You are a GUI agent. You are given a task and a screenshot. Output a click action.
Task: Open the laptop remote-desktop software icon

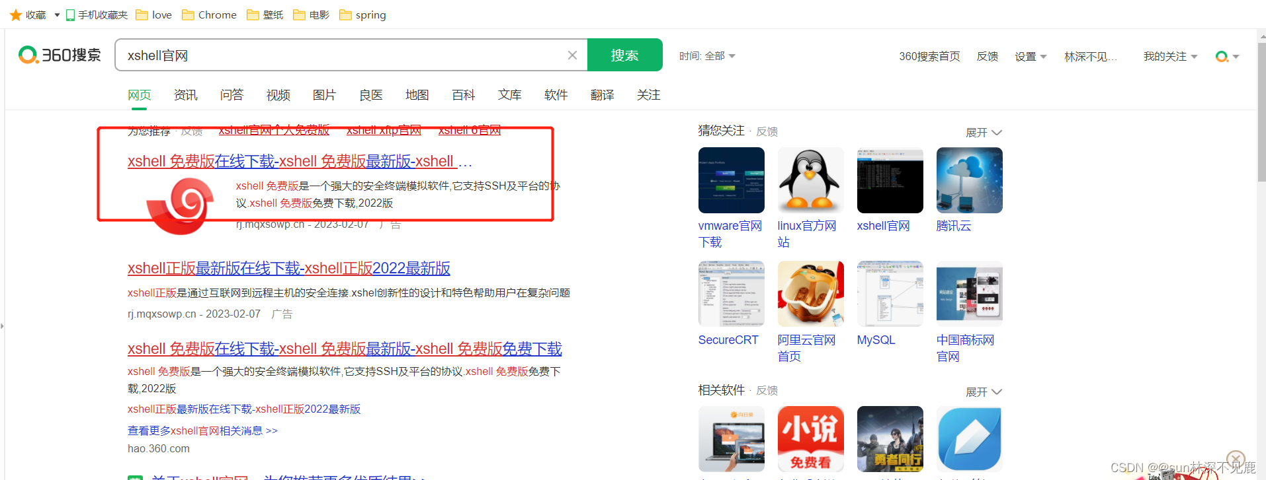click(x=732, y=439)
